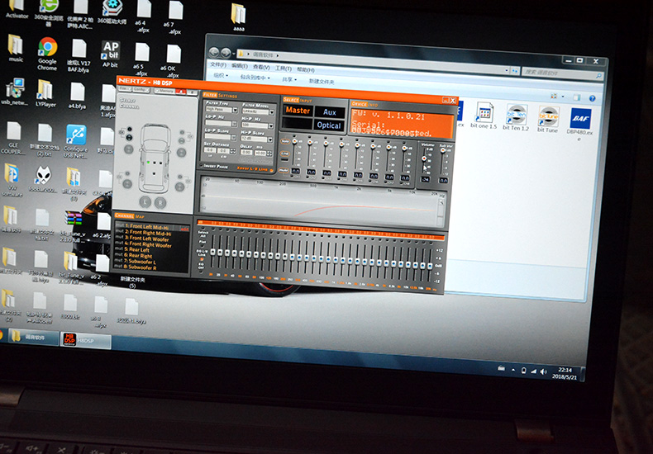653x454 pixels.
Task: Select the Optical input button
Action: [329, 125]
